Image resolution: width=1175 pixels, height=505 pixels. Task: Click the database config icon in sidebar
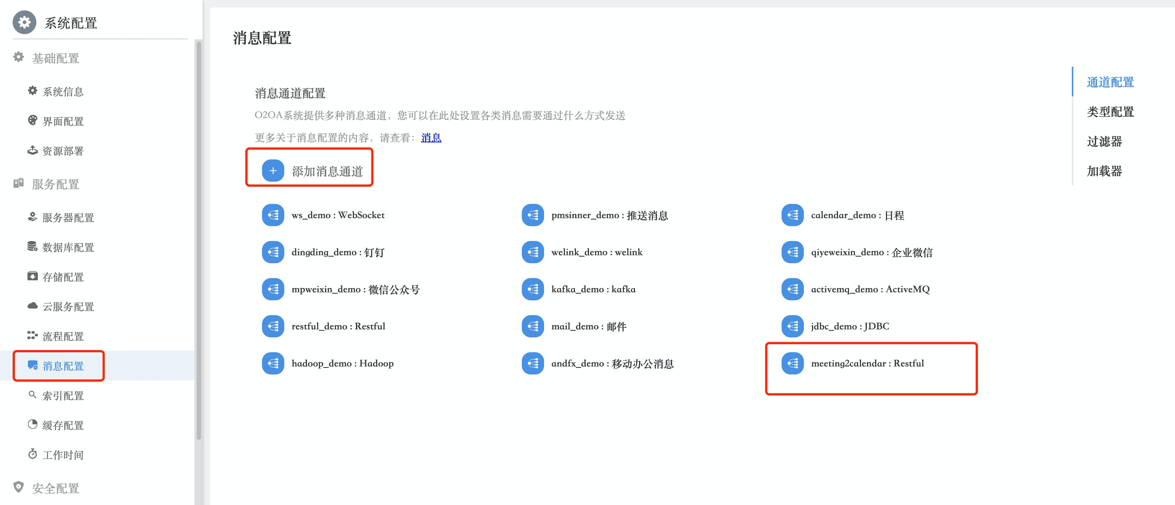(x=32, y=247)
